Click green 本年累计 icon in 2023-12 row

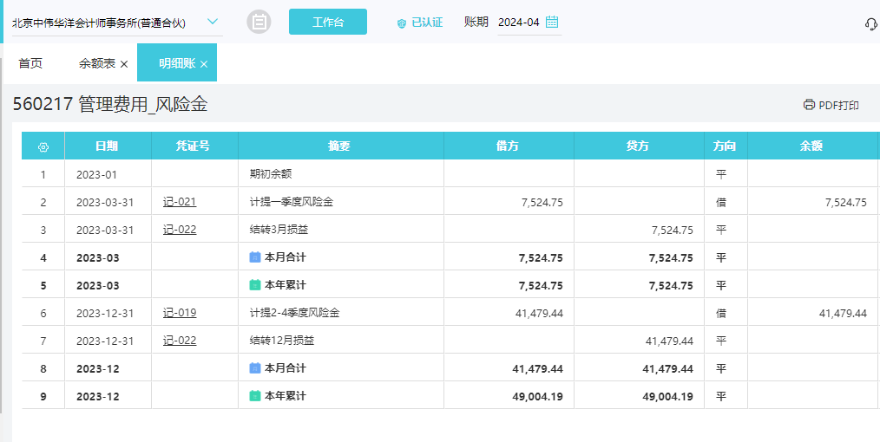point(255,396)
